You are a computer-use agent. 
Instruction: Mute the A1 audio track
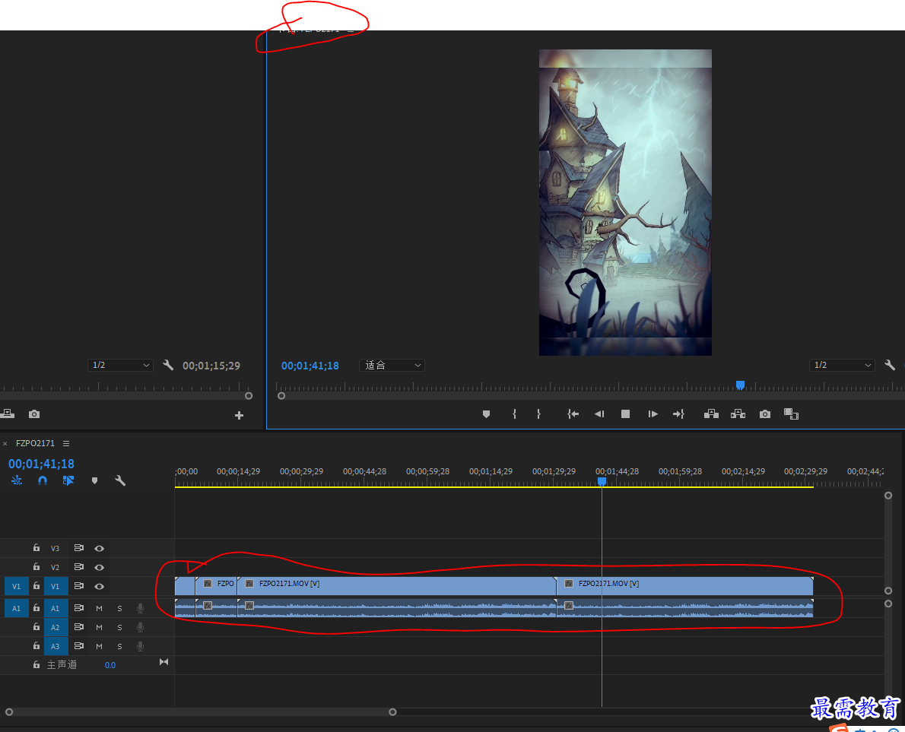point(100,609)
